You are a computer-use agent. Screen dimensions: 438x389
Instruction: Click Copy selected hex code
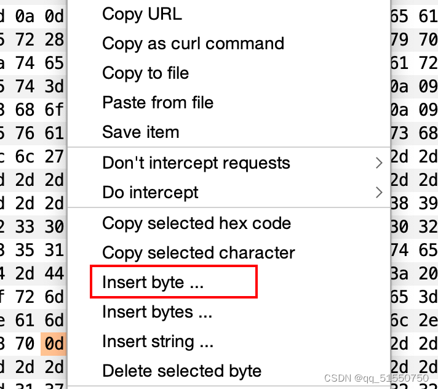coord(196,223)
